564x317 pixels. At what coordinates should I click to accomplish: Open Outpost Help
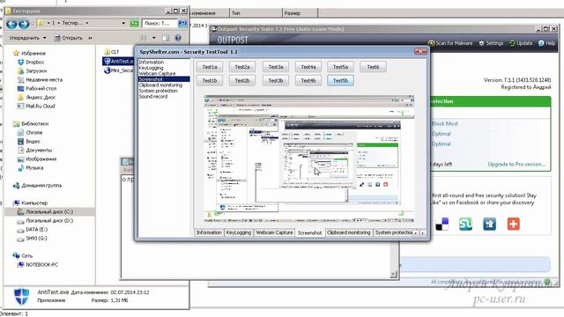click(546, 43)
